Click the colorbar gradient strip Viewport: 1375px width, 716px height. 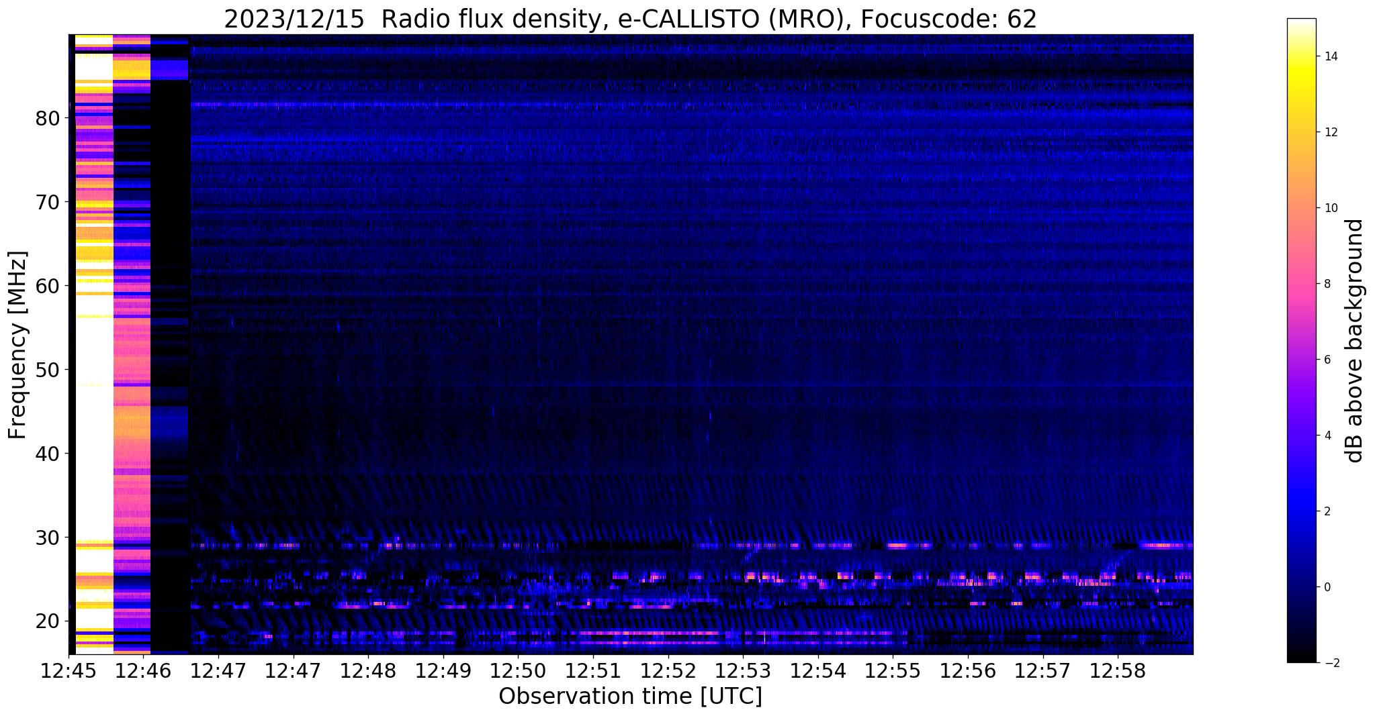pos(1301,341)
